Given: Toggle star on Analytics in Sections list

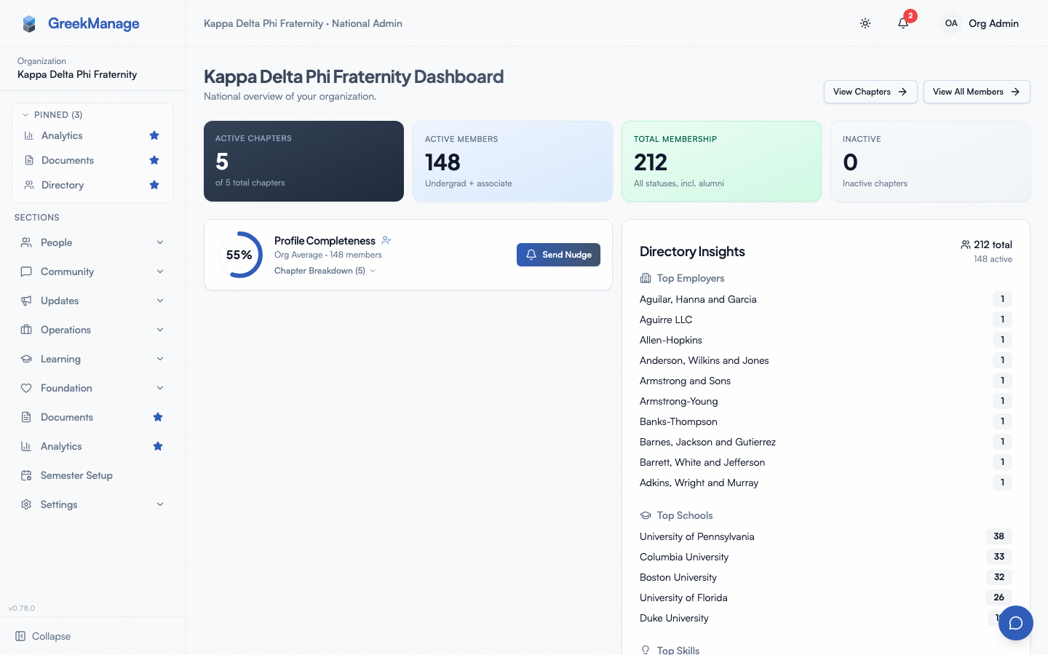Looking at the screenshot, I should pyautogui.click(x=158, y=446).
